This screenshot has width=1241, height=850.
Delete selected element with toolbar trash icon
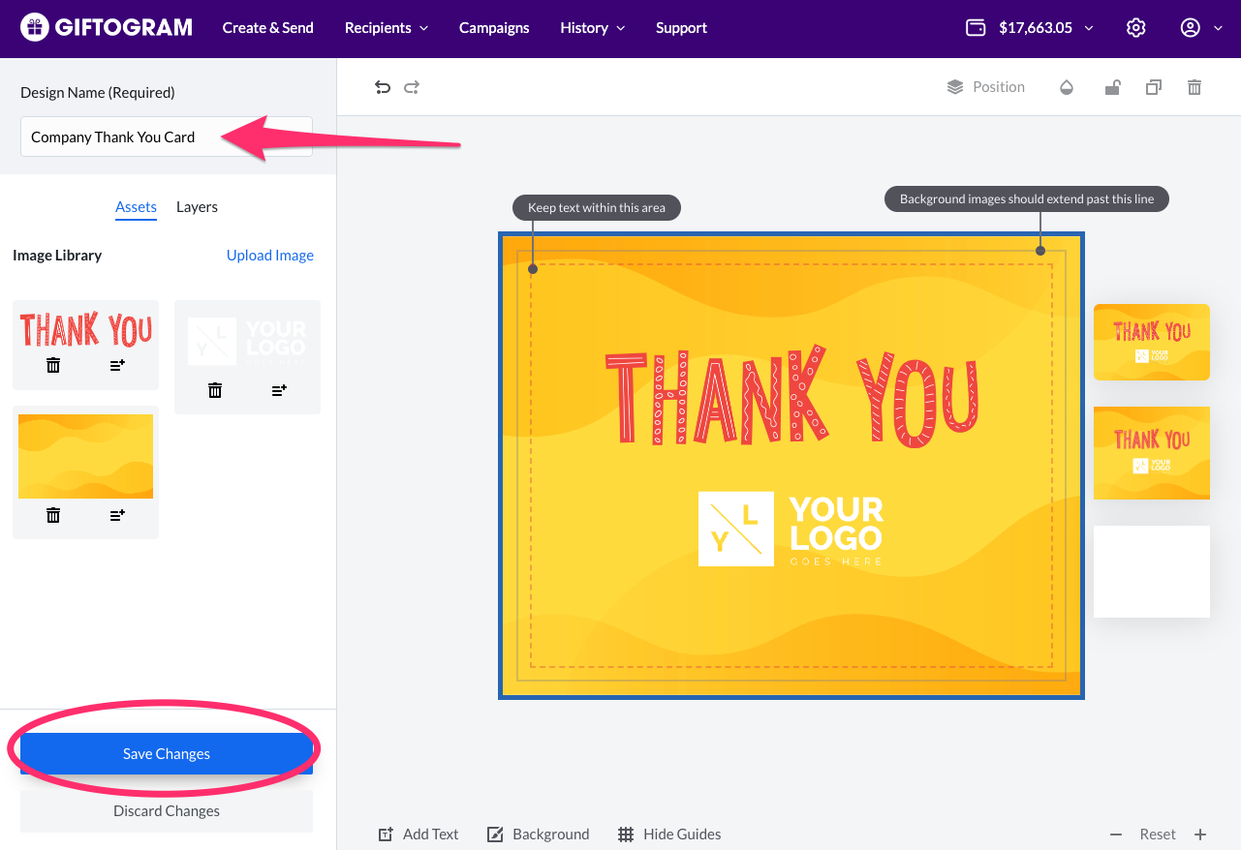[1194, 87]
